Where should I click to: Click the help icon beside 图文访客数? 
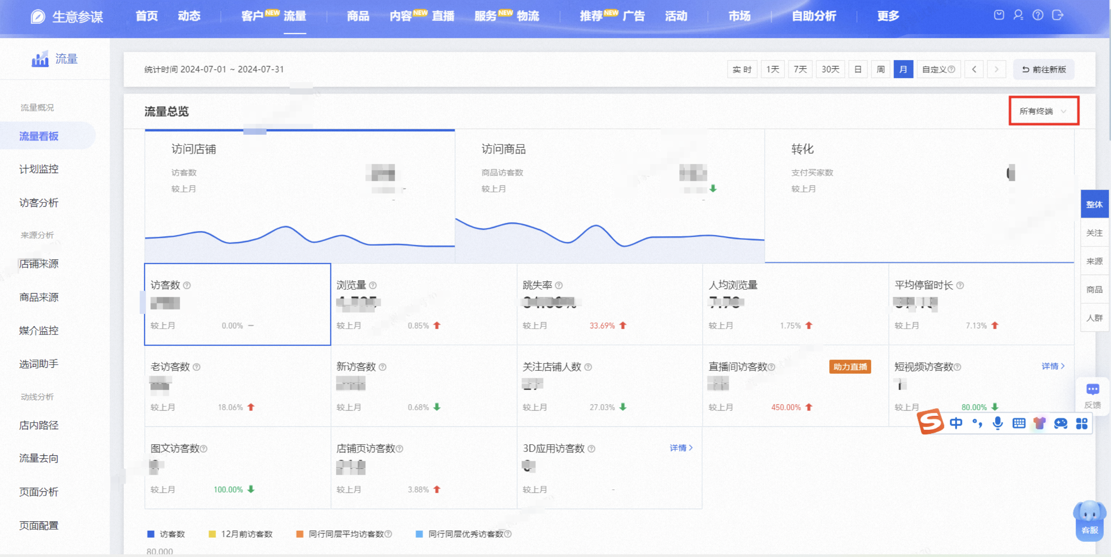[204, 449]
